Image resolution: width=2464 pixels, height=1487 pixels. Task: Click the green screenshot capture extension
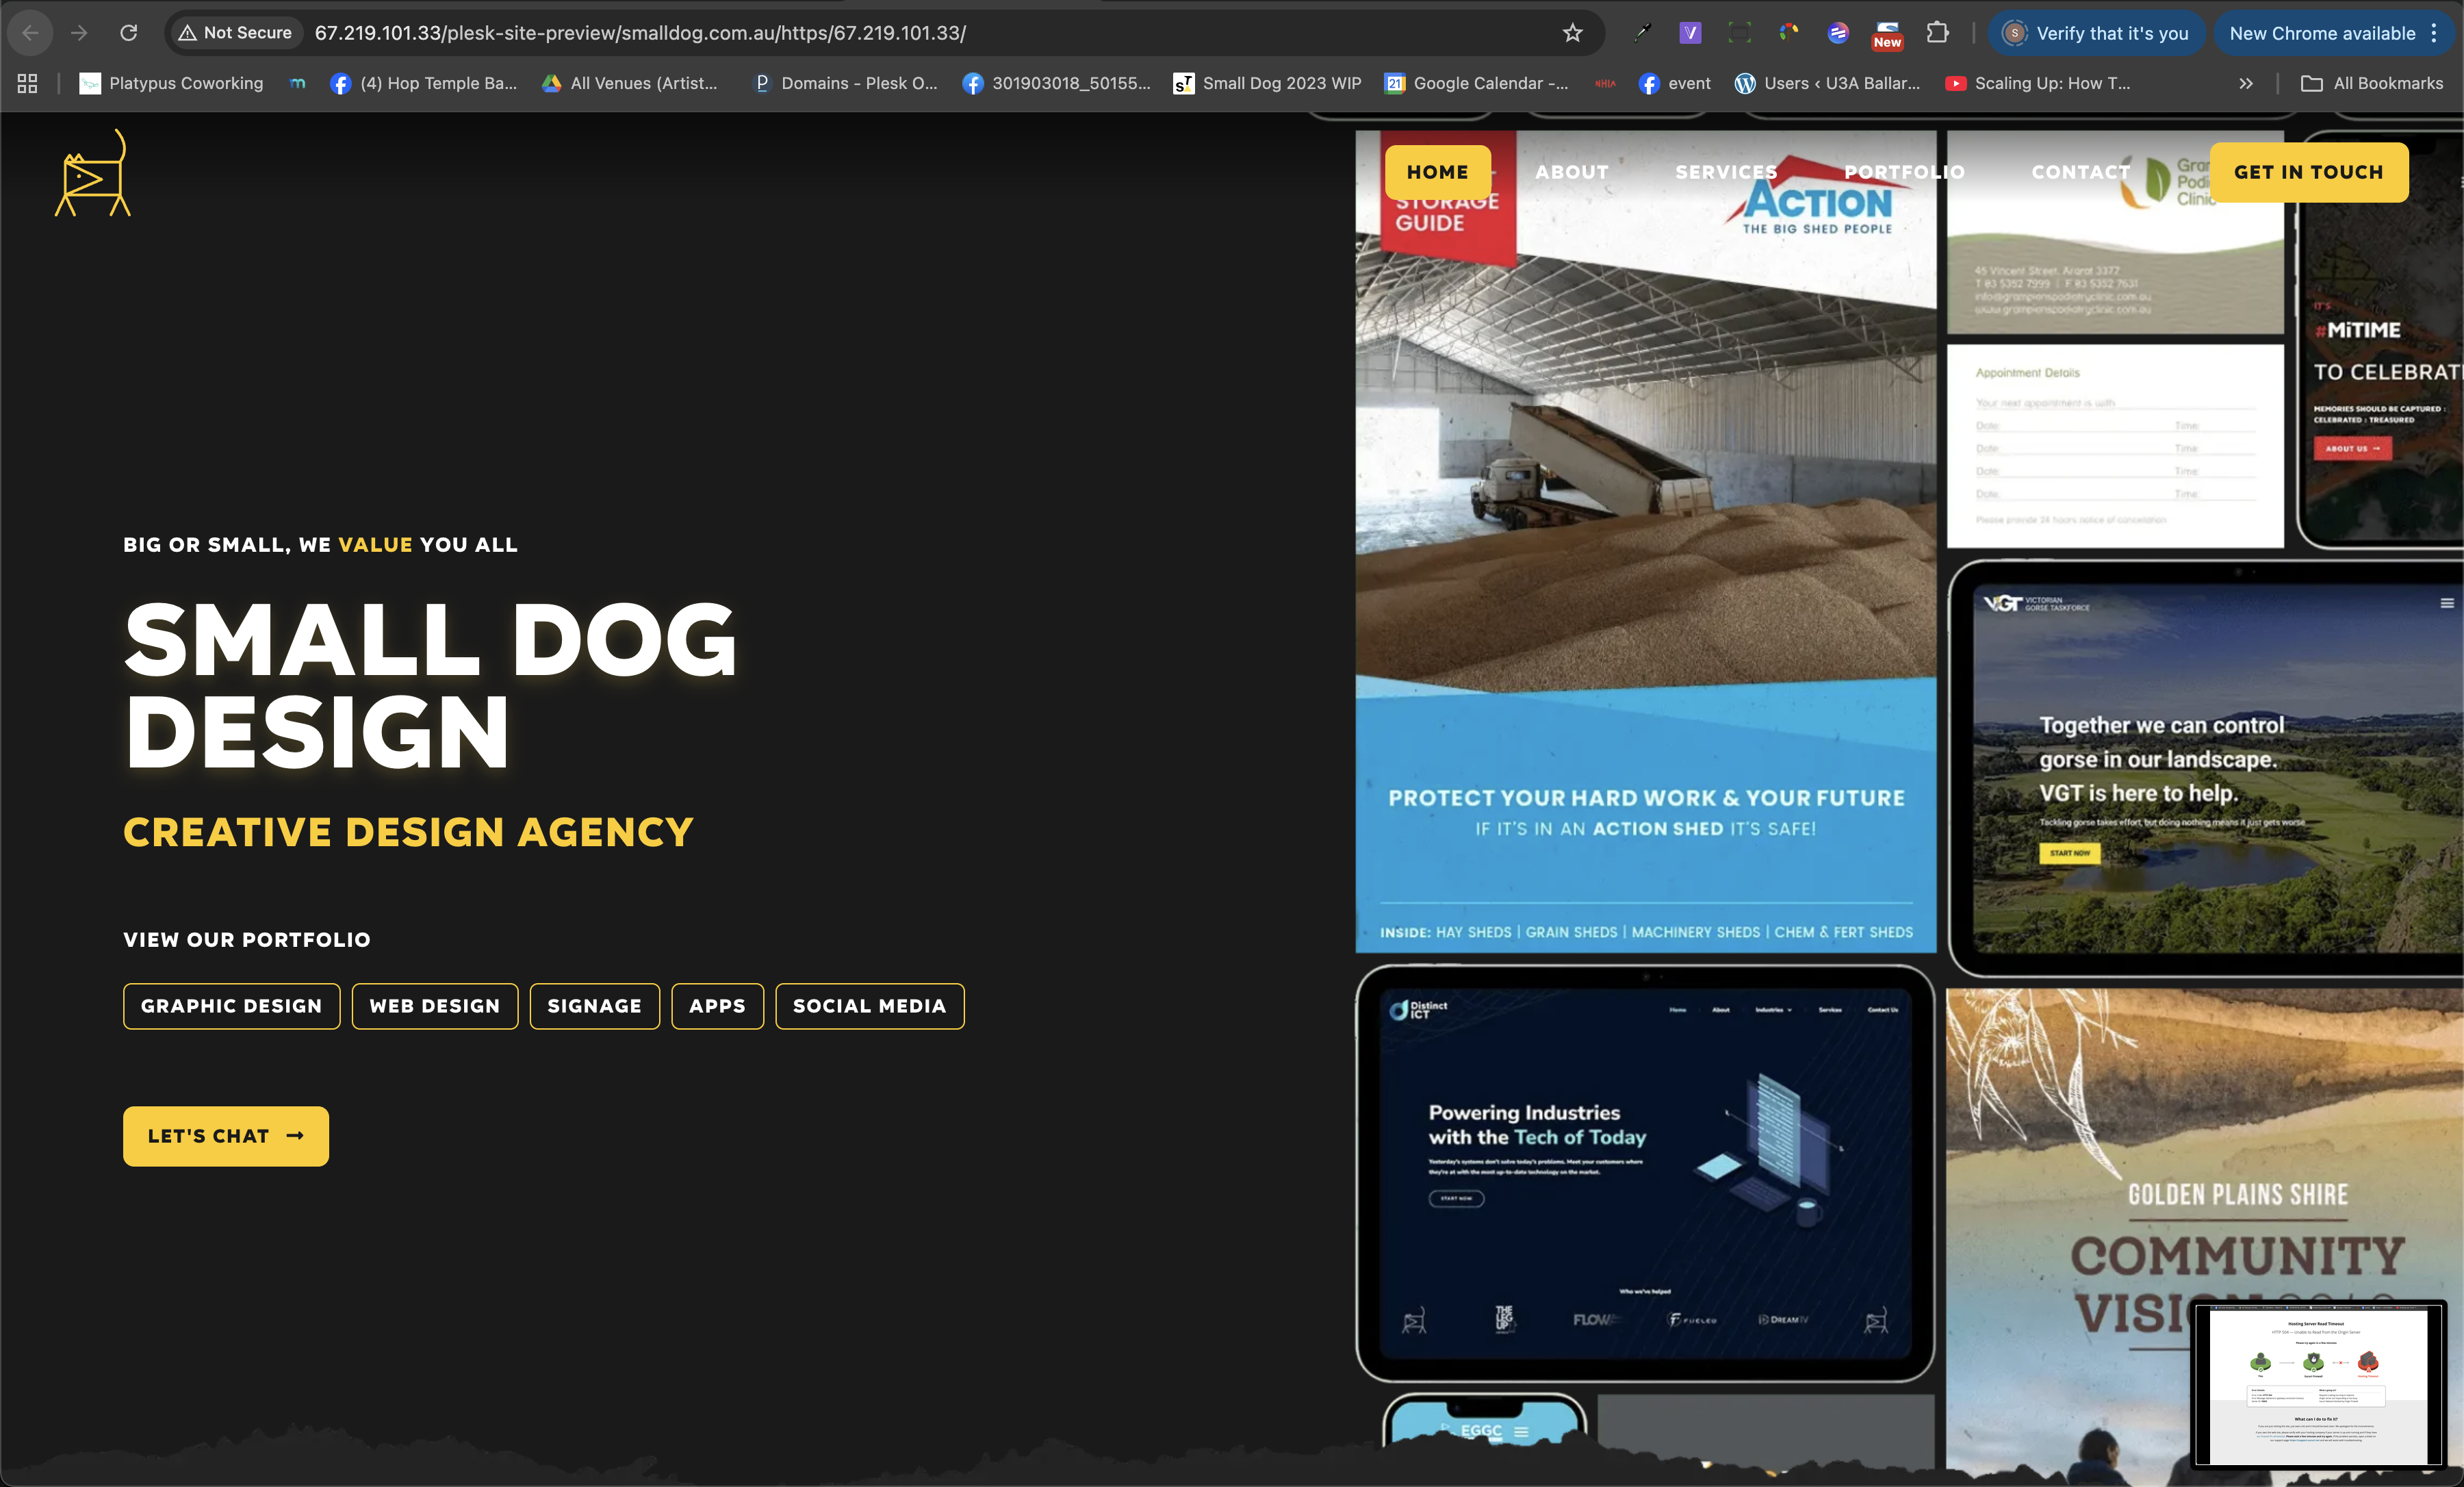tap(1740, 33)
